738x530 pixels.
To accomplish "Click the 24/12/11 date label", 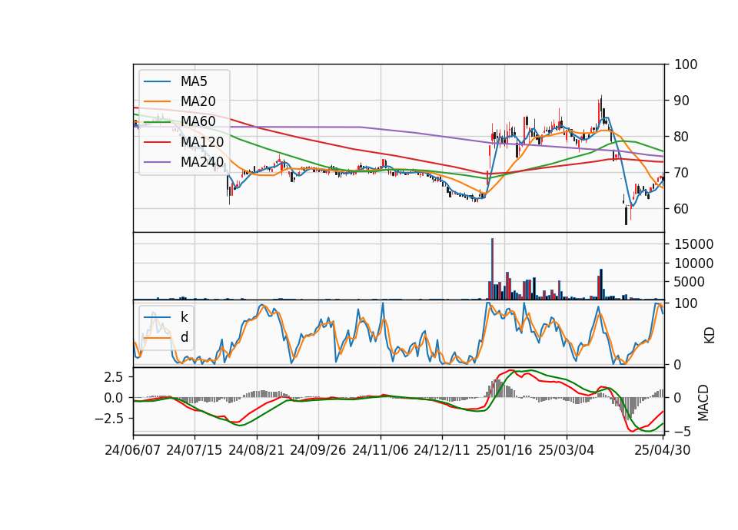I will [442, 450].
